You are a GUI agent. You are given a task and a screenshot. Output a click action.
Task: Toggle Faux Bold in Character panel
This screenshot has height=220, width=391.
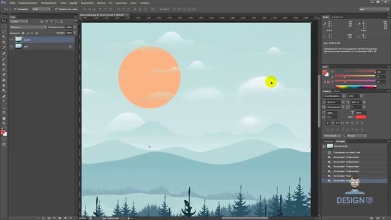pos(327,123)
